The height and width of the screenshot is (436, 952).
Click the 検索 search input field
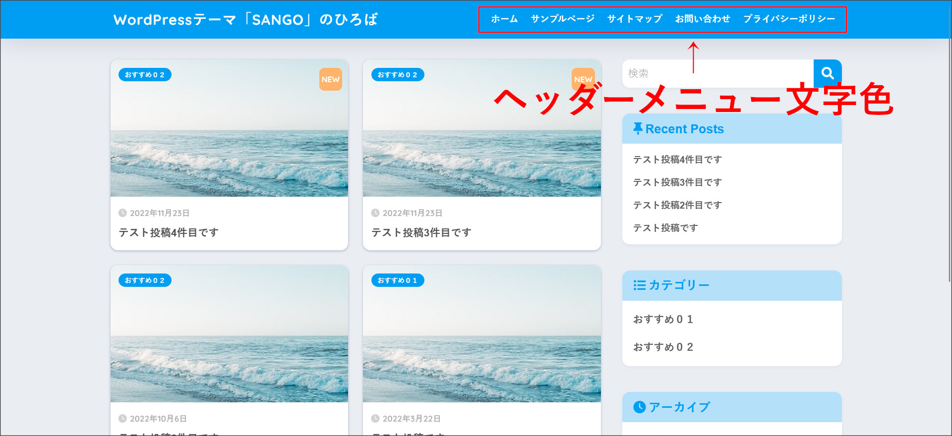[717, 73]
